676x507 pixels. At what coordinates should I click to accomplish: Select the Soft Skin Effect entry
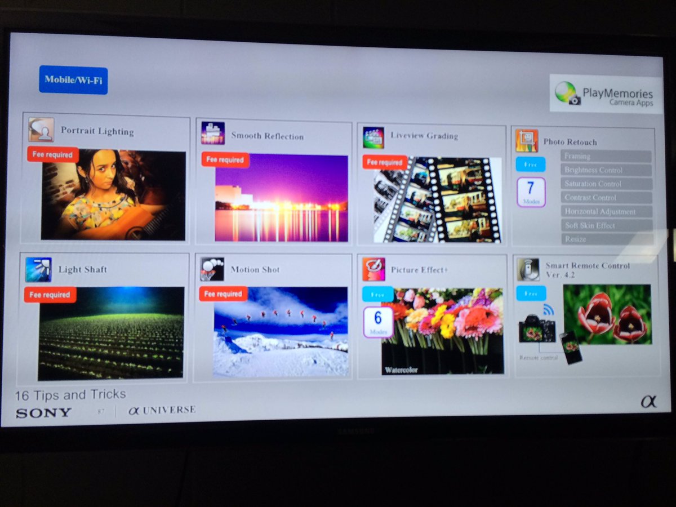(607, 225)
